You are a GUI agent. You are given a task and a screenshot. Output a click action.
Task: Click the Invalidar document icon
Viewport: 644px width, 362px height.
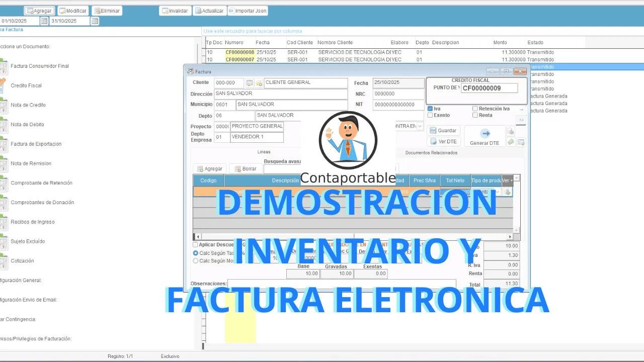(x=175, y=10)
